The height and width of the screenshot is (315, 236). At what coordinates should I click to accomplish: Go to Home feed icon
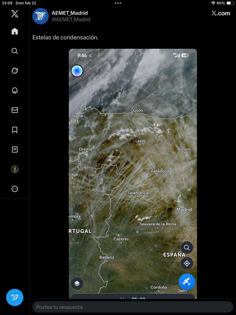[x=15, y=31]
